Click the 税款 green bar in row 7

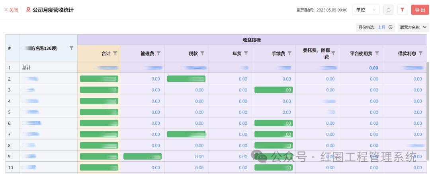pyautogui.click(x=186, y=134)
